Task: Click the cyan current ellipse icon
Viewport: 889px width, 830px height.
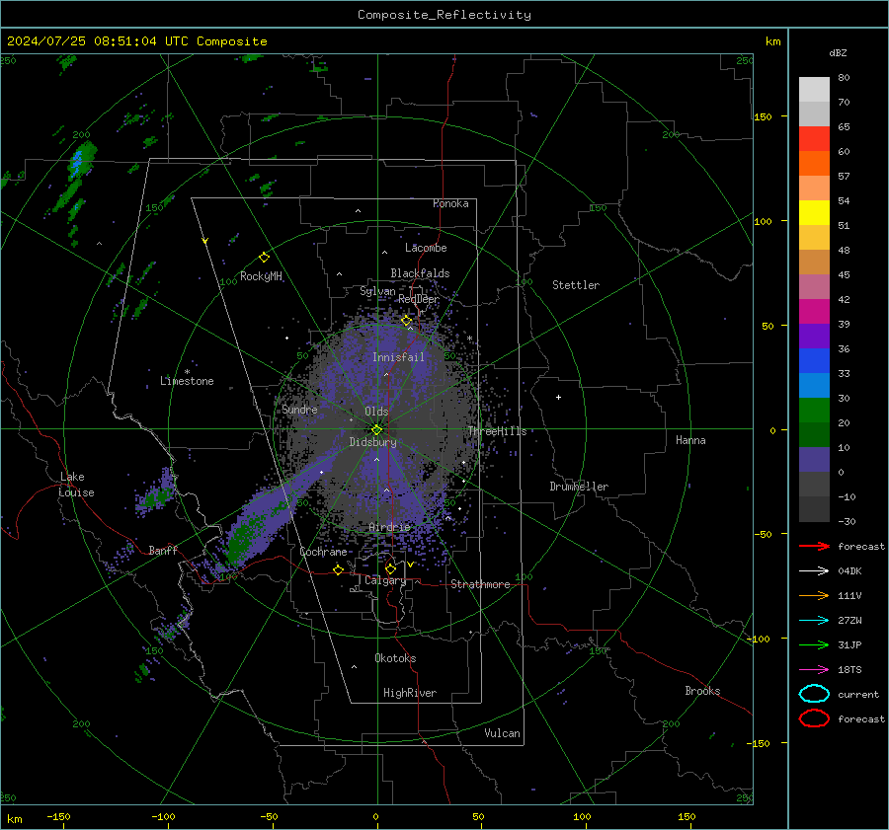Action: pyautogui.click(x=814, y=694)
